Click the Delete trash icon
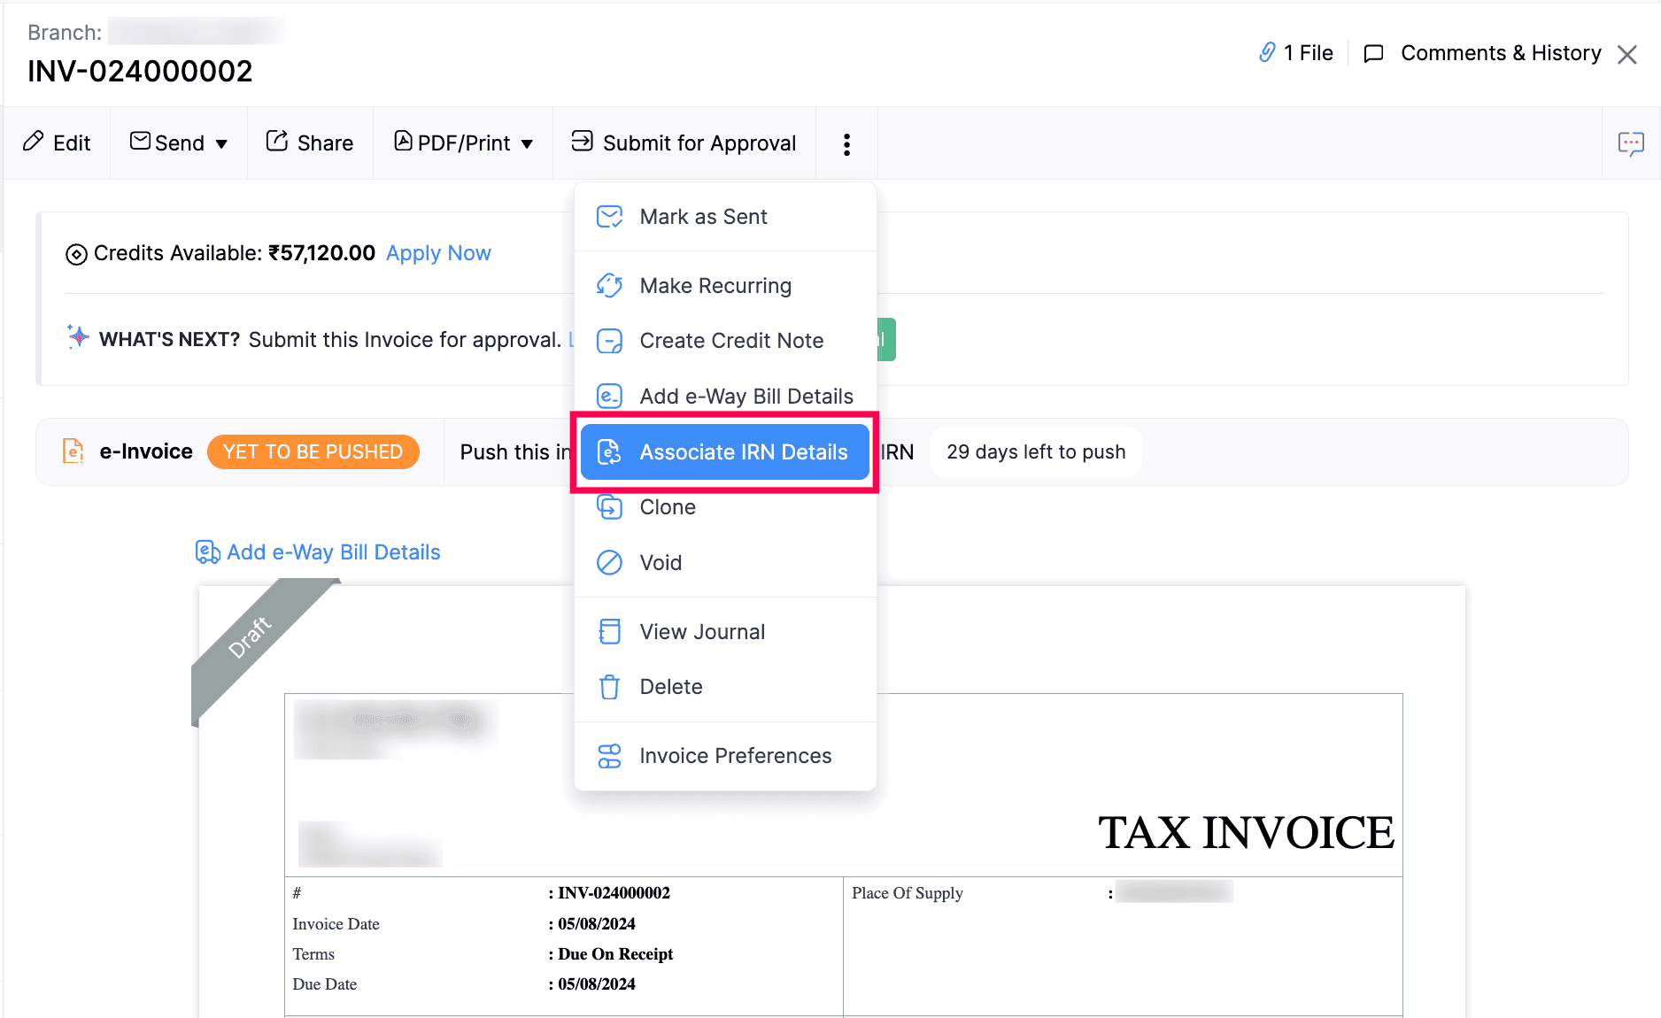The width and height of the screenshot is (1661, 1018). click(x=609, y=687)
